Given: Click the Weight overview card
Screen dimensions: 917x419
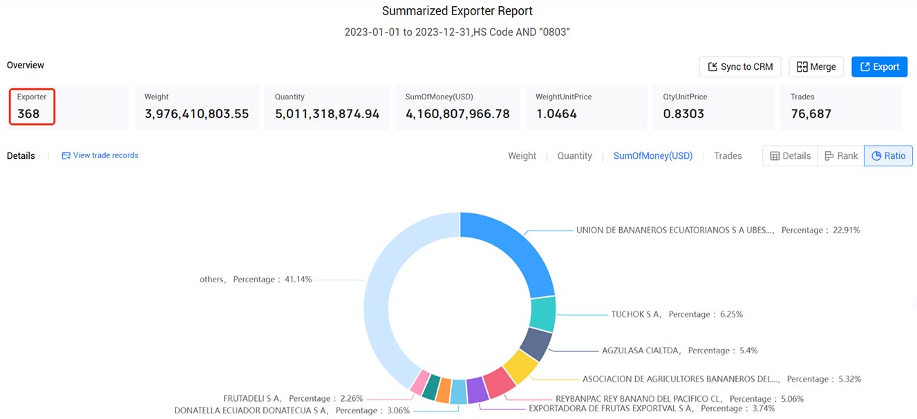Looking at the screenshot, I should 196,107.
